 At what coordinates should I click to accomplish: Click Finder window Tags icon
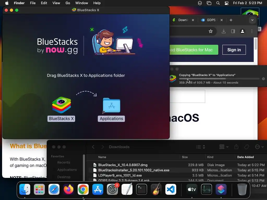click(x=246, y=147)
